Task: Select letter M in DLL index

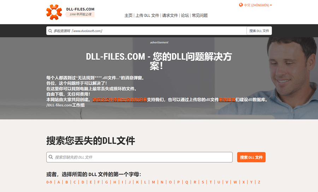Action: pos(153,182)
